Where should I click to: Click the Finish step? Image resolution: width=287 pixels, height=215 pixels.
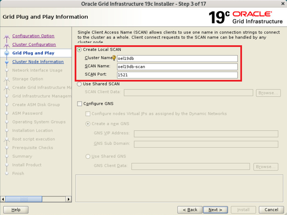click(18, 173)
